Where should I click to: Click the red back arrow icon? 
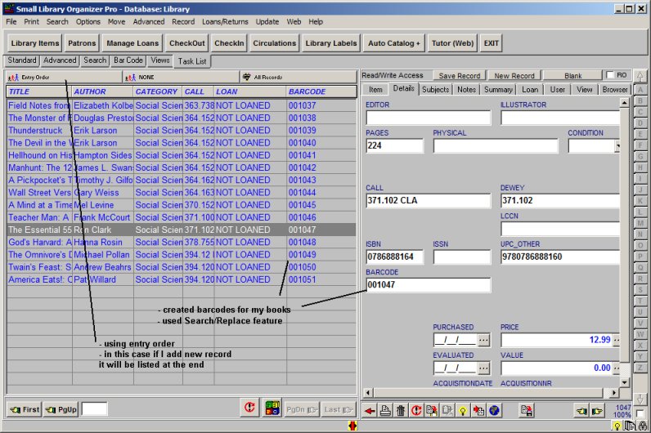pyautogui.click(x=370, y=411)
